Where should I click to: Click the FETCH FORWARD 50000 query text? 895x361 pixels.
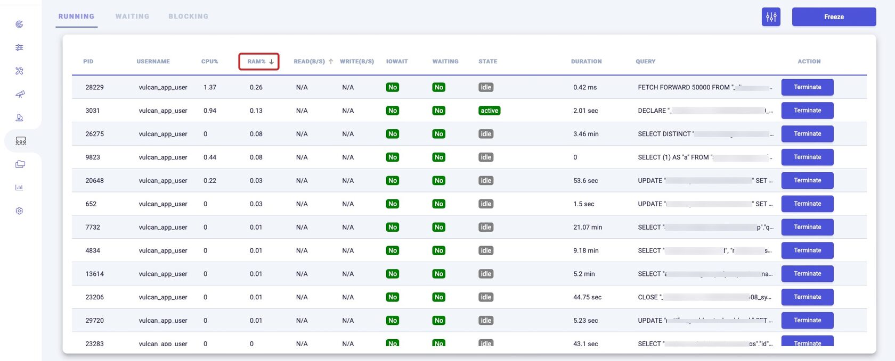(x=684, y=87)
